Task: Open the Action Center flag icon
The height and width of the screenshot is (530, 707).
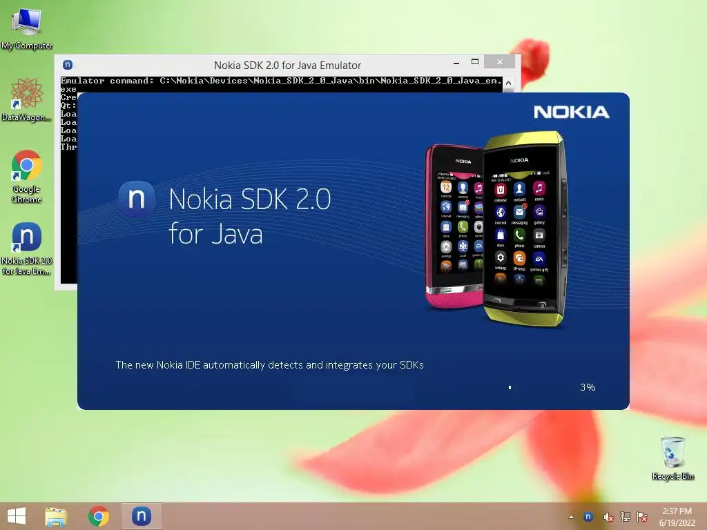Action: click(x=642, y=517)
